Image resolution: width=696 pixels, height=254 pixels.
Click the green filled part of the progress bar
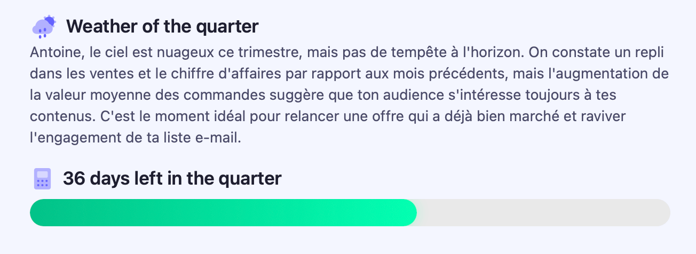(x=223, y=212)
